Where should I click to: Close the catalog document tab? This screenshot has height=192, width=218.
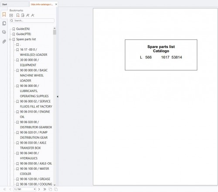[56, 4]
